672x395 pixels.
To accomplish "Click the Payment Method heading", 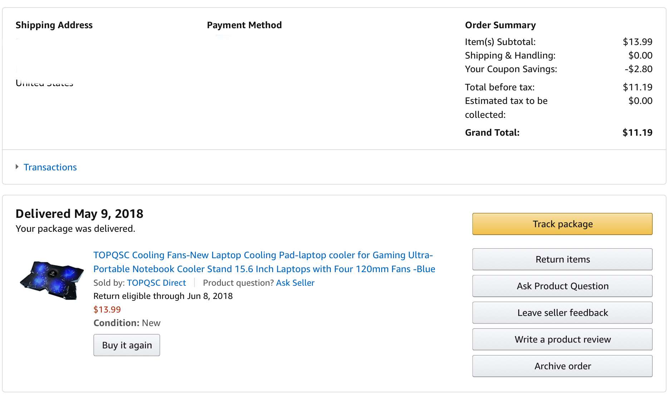I will pyautogui.click(x=244, y=25).
